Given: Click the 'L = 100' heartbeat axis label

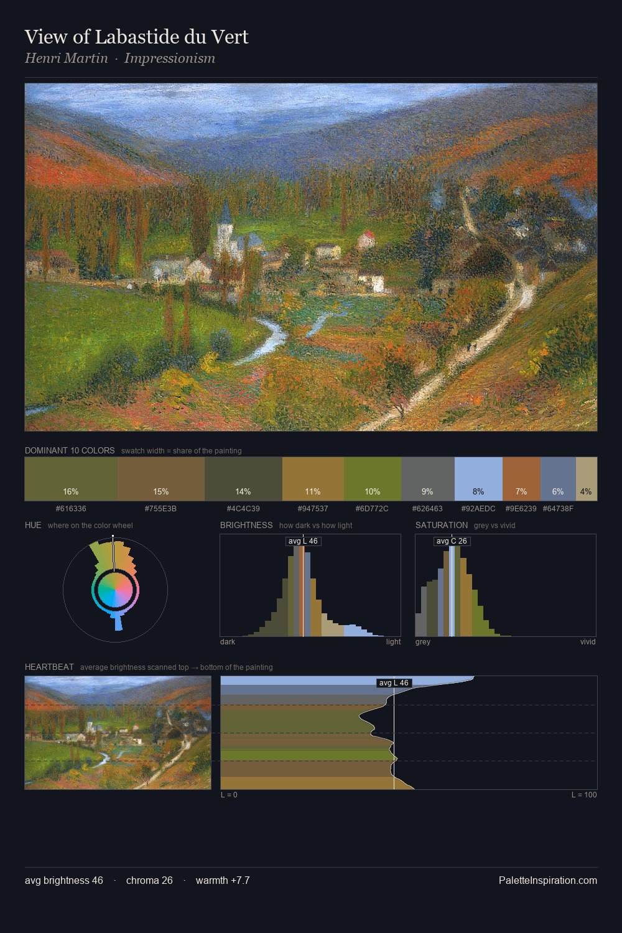Looking at the screenshot, I should point(584,795).
